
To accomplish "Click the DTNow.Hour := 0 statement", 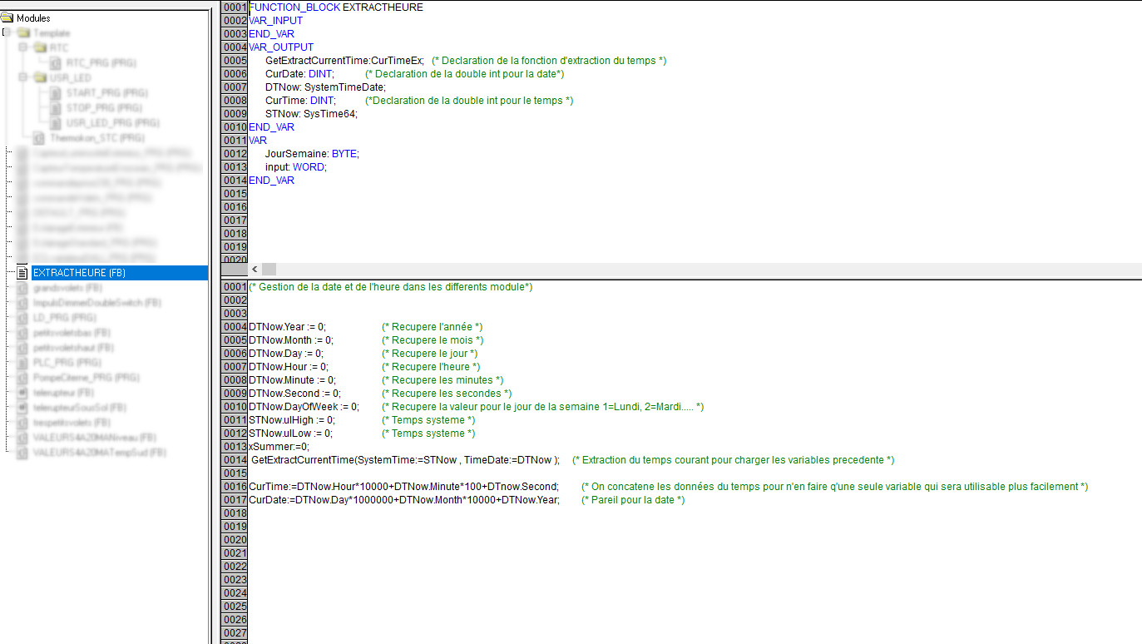I will pyautogui.click(x=288, y=367).
